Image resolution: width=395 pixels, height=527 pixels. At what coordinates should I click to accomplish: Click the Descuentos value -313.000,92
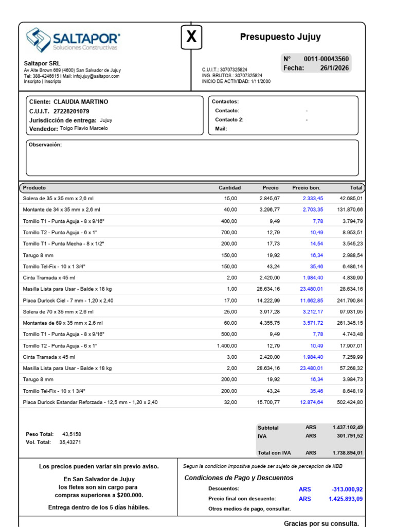tap(347, 489)
